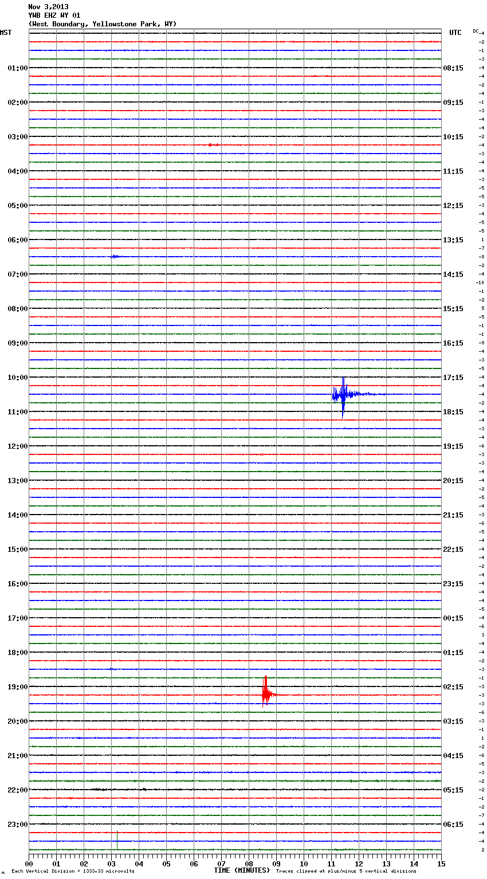Click the "18:00" MST time label

pyautogui.click(x=18, y=653)
